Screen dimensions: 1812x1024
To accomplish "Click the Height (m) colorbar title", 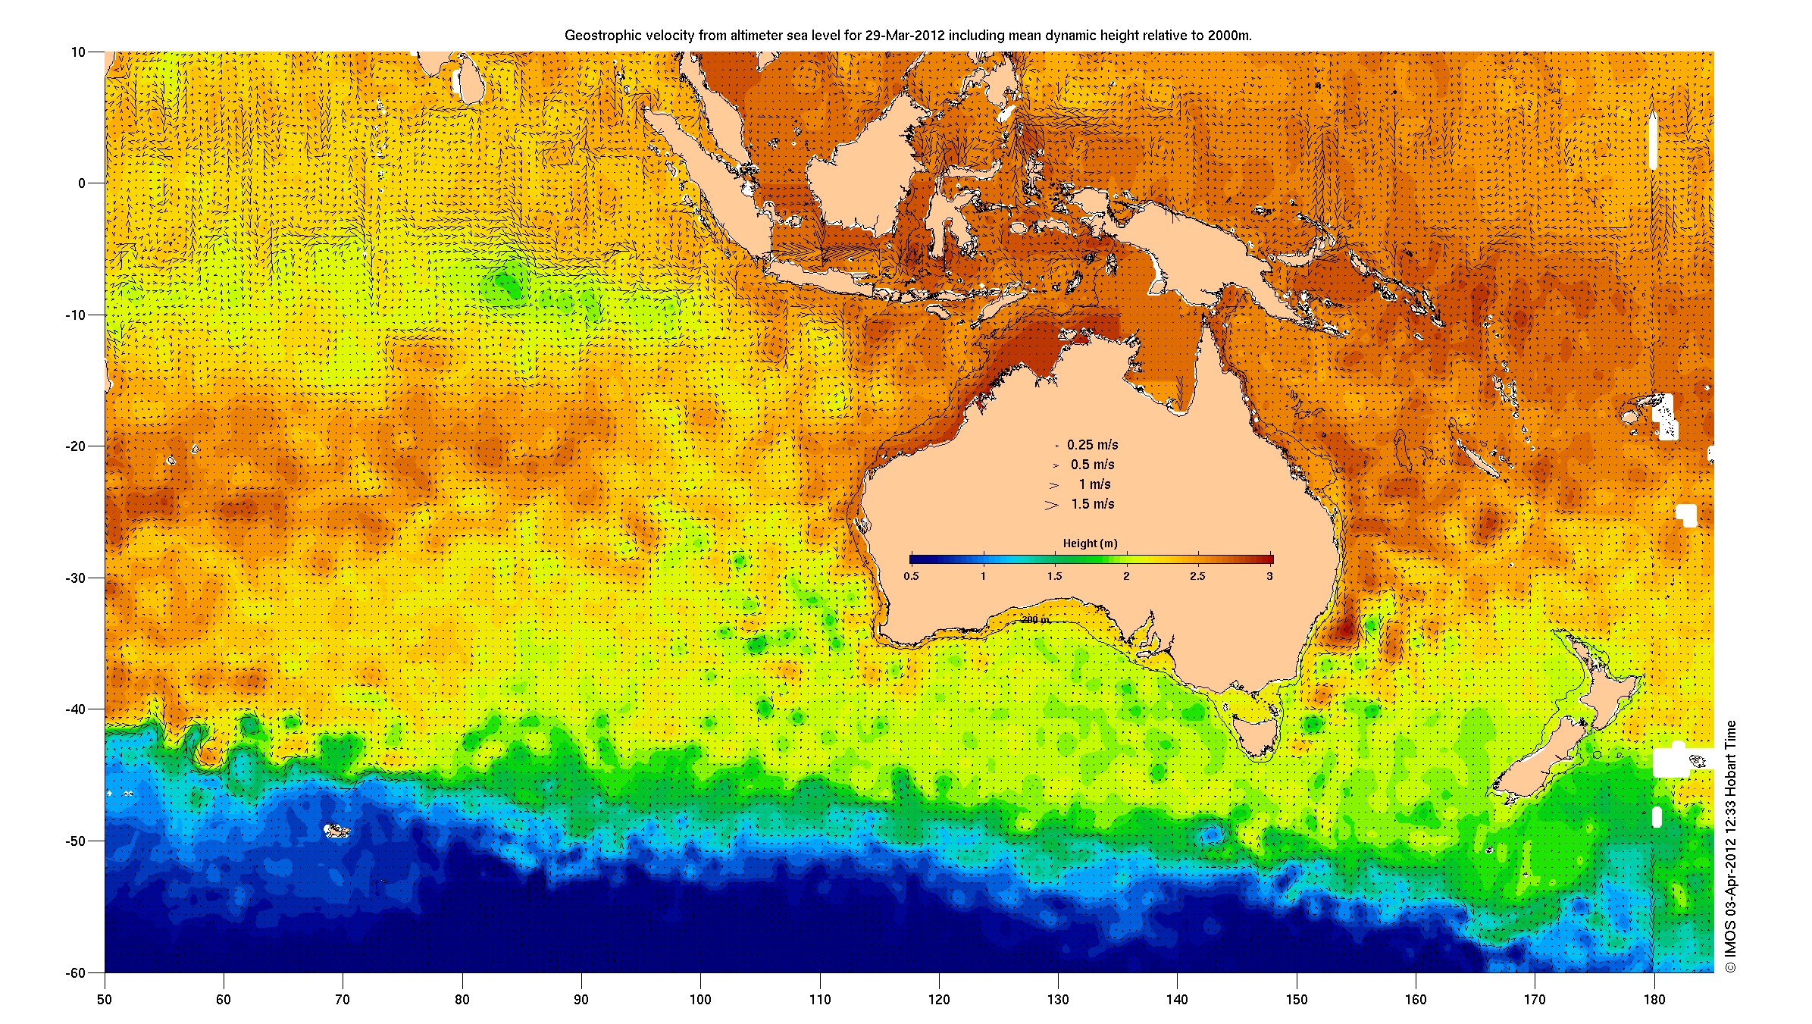I will 1090,543.
